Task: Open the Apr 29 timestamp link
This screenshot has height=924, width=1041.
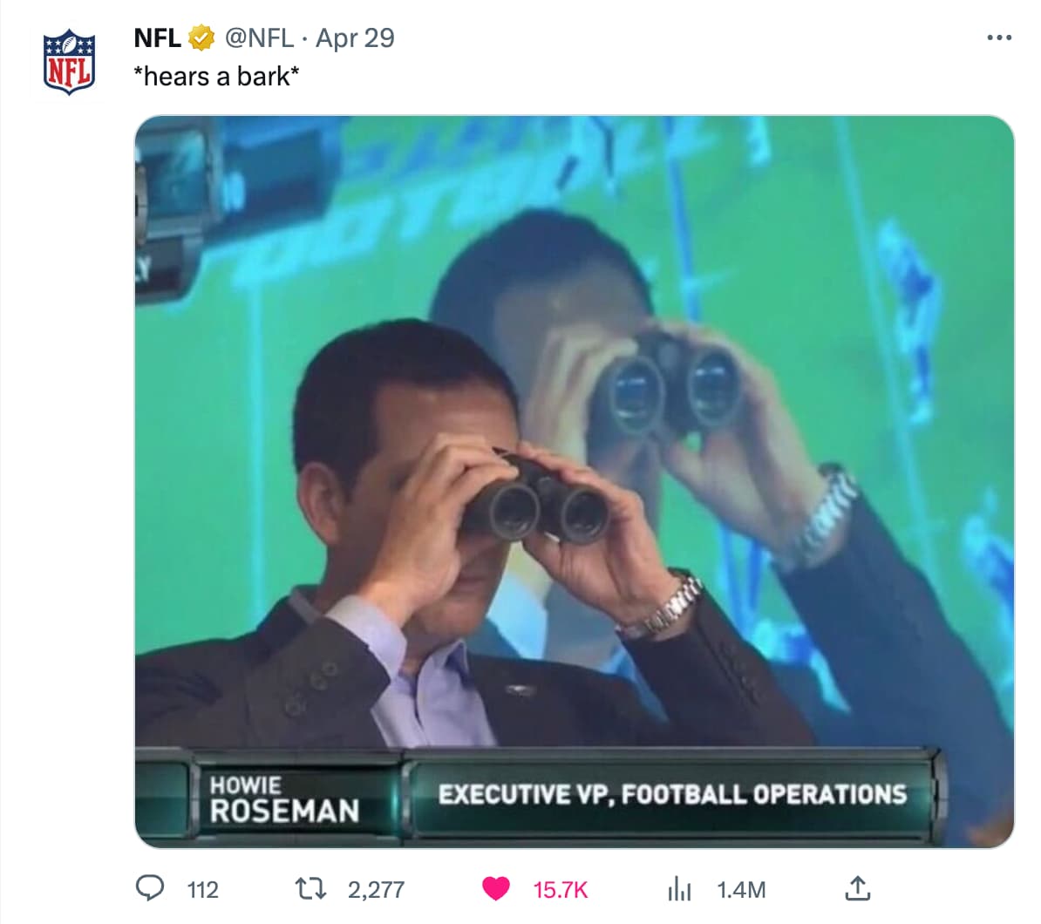Action: [x=355, y=37]
